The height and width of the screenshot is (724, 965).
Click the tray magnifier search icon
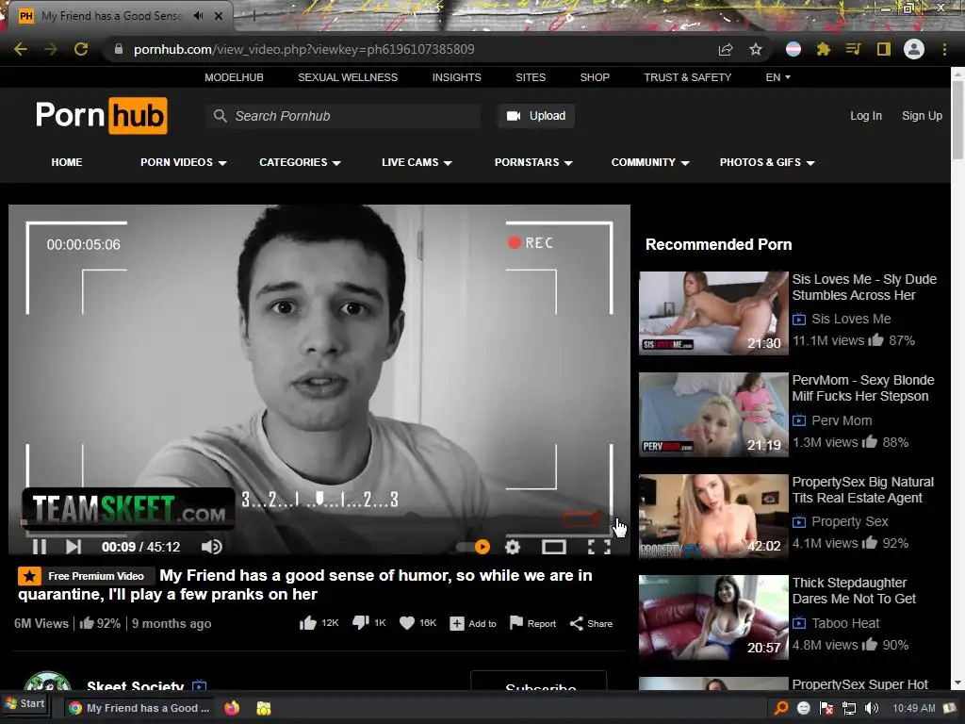780,708
